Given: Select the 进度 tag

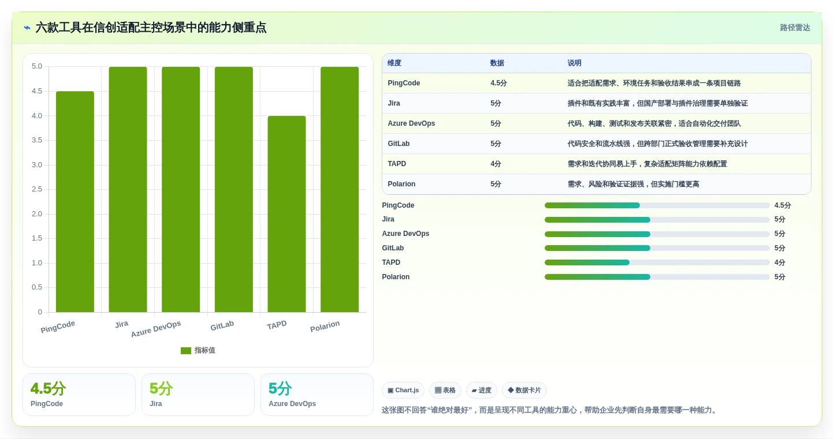Looking at the screenshot, I should (x=482, y=391).
